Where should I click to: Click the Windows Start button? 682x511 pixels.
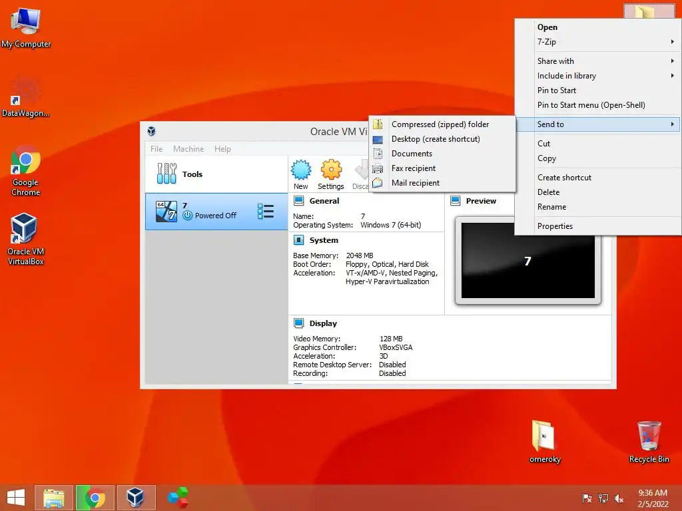coord(16,498)
